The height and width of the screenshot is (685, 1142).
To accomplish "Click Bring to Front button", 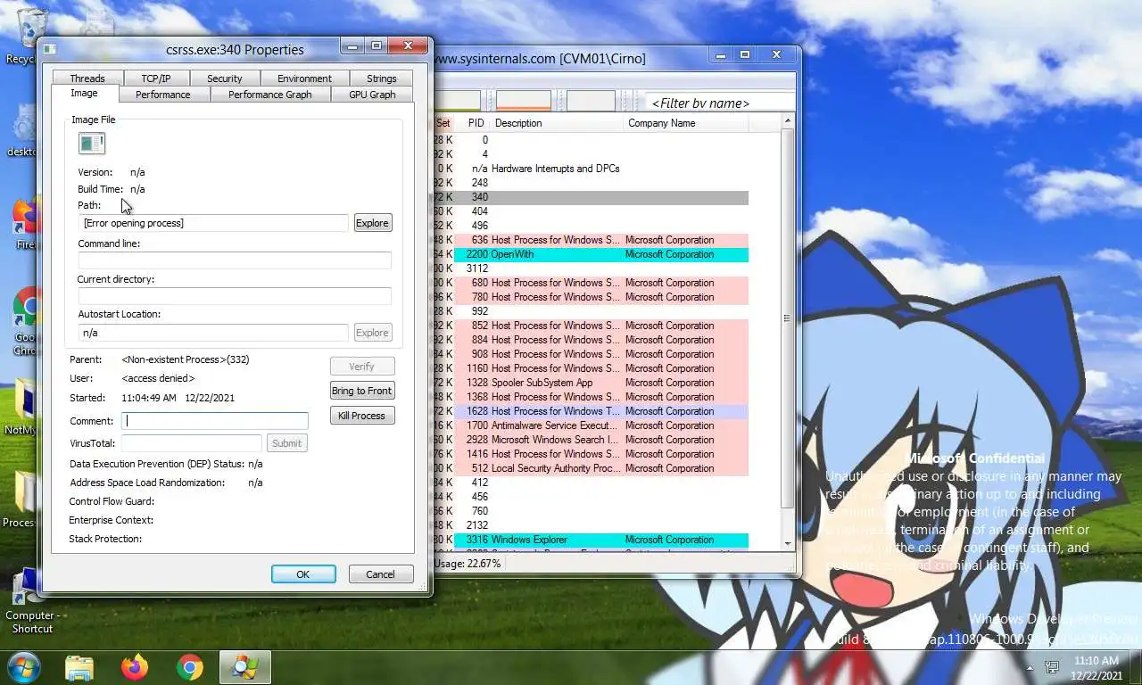I will [x=361, y=391].
